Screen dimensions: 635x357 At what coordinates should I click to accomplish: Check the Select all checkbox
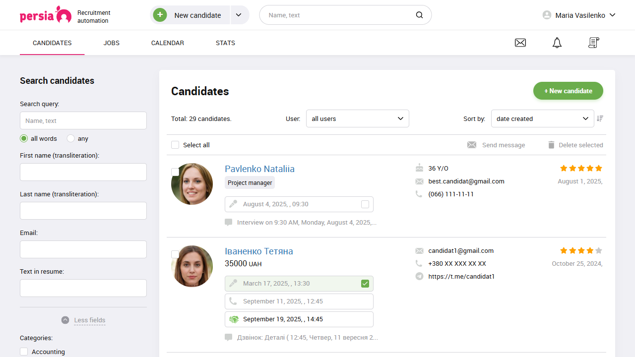click(x=175, y=144)
